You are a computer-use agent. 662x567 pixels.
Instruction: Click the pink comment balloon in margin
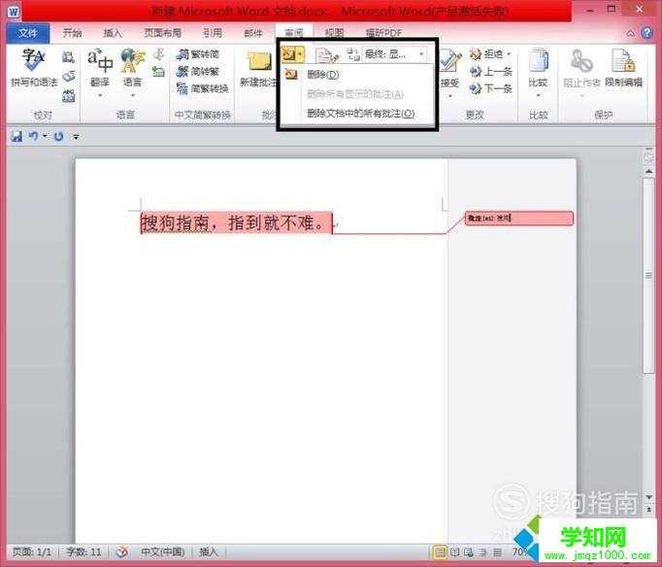[519, 218]
